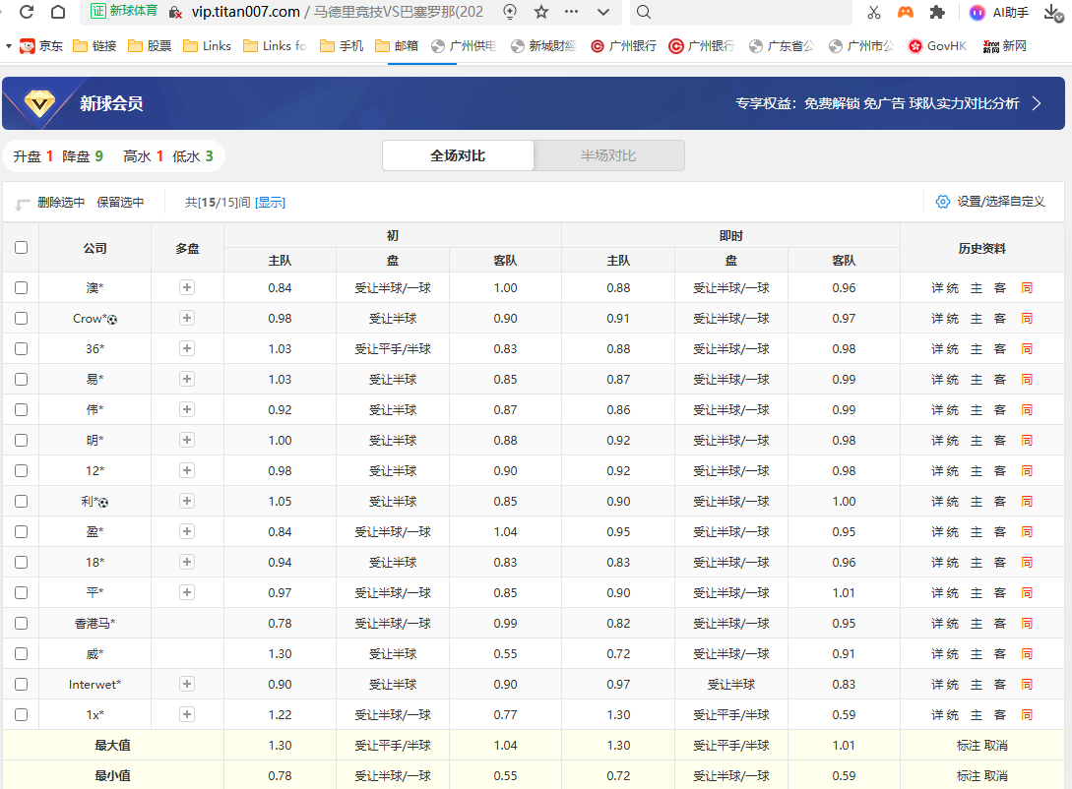This screenshot has height=789, width=1072.
Task: Select the 全场对比 tab
Action: pyautogui.click(x=458, y=155)
